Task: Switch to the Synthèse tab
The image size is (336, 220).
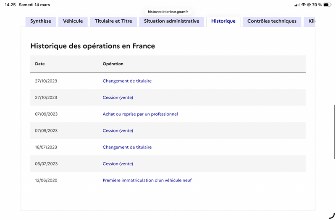Action: (41, 21)
